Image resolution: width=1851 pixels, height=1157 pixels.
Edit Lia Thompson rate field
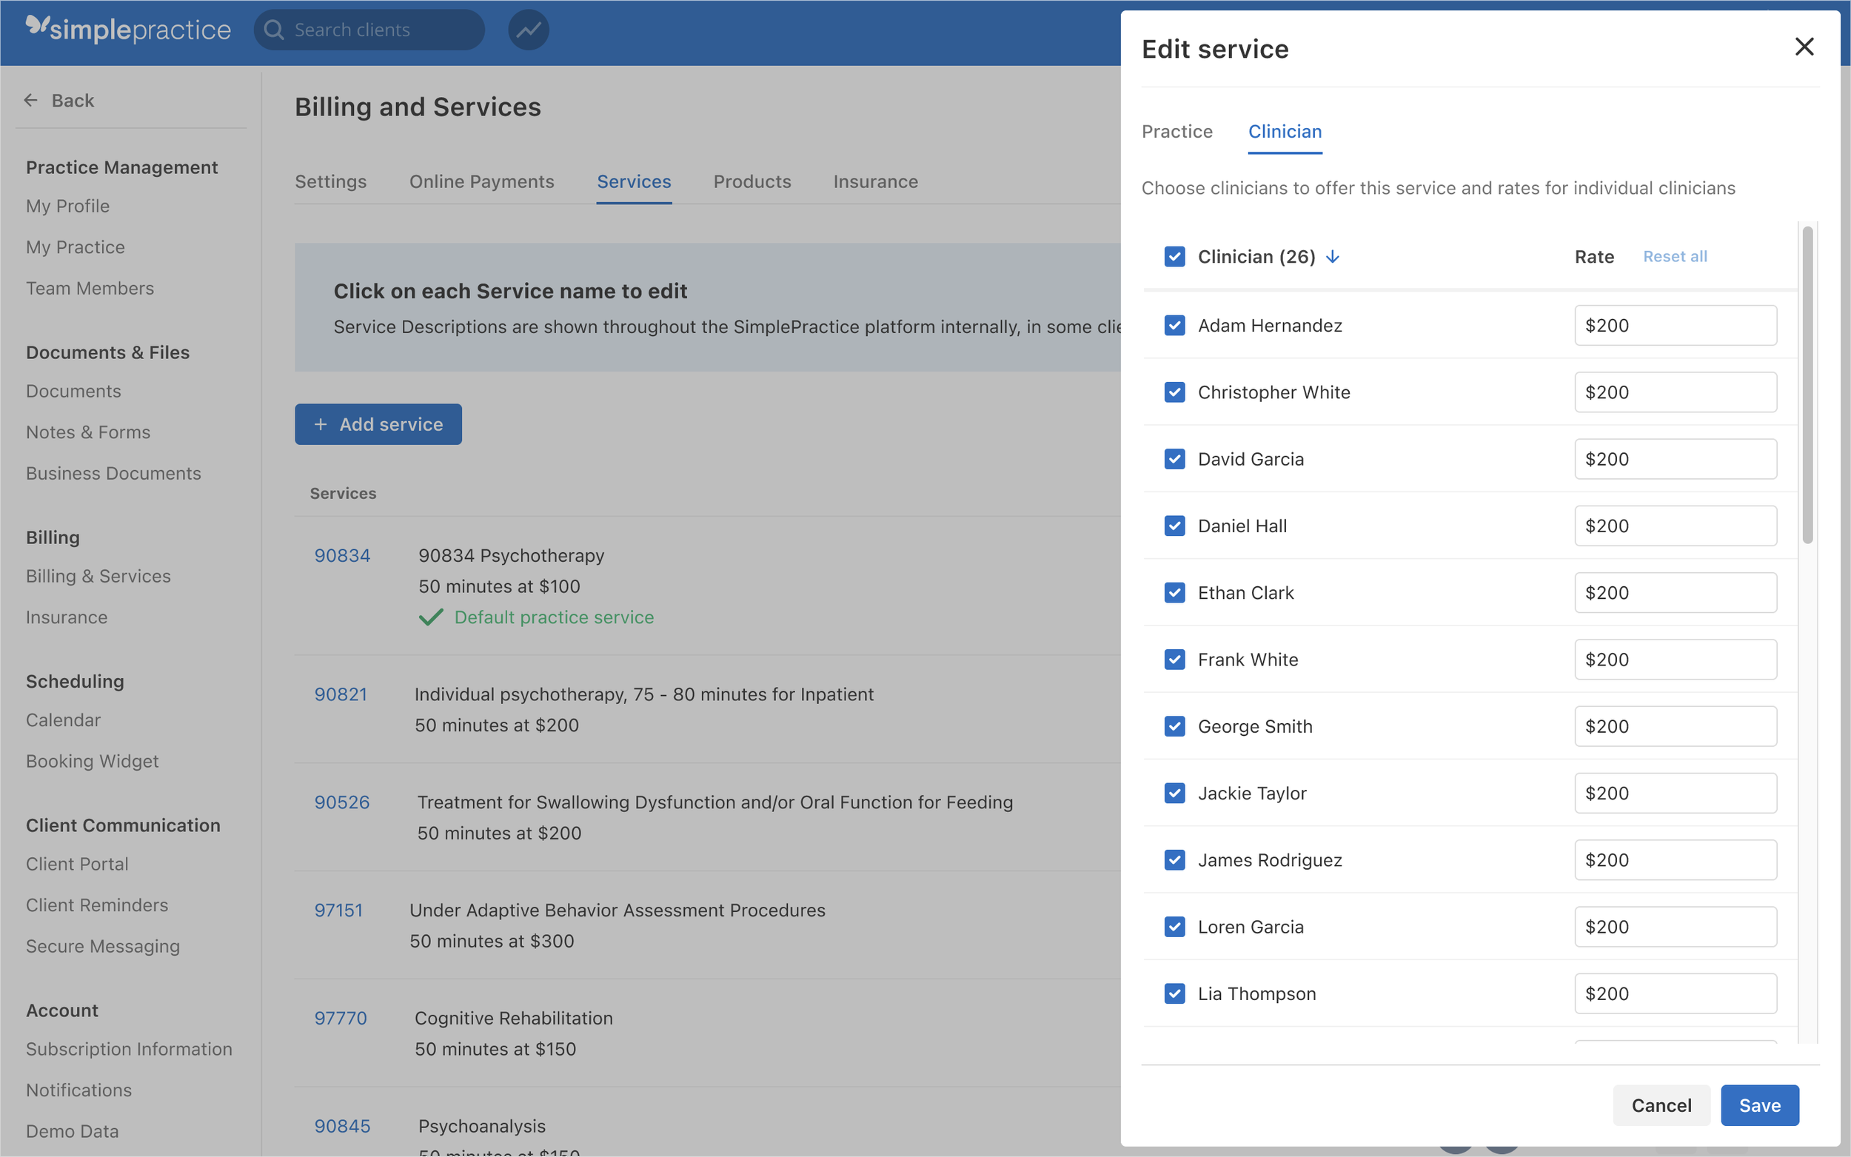click(x=1675, y=993)
